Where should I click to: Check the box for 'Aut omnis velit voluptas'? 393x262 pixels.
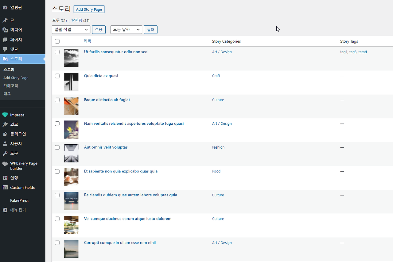(57, 147)
